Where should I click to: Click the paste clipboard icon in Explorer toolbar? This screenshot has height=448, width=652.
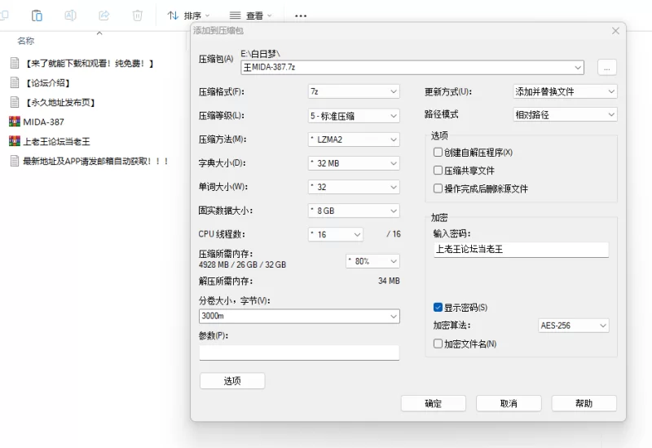pos(37,16)
